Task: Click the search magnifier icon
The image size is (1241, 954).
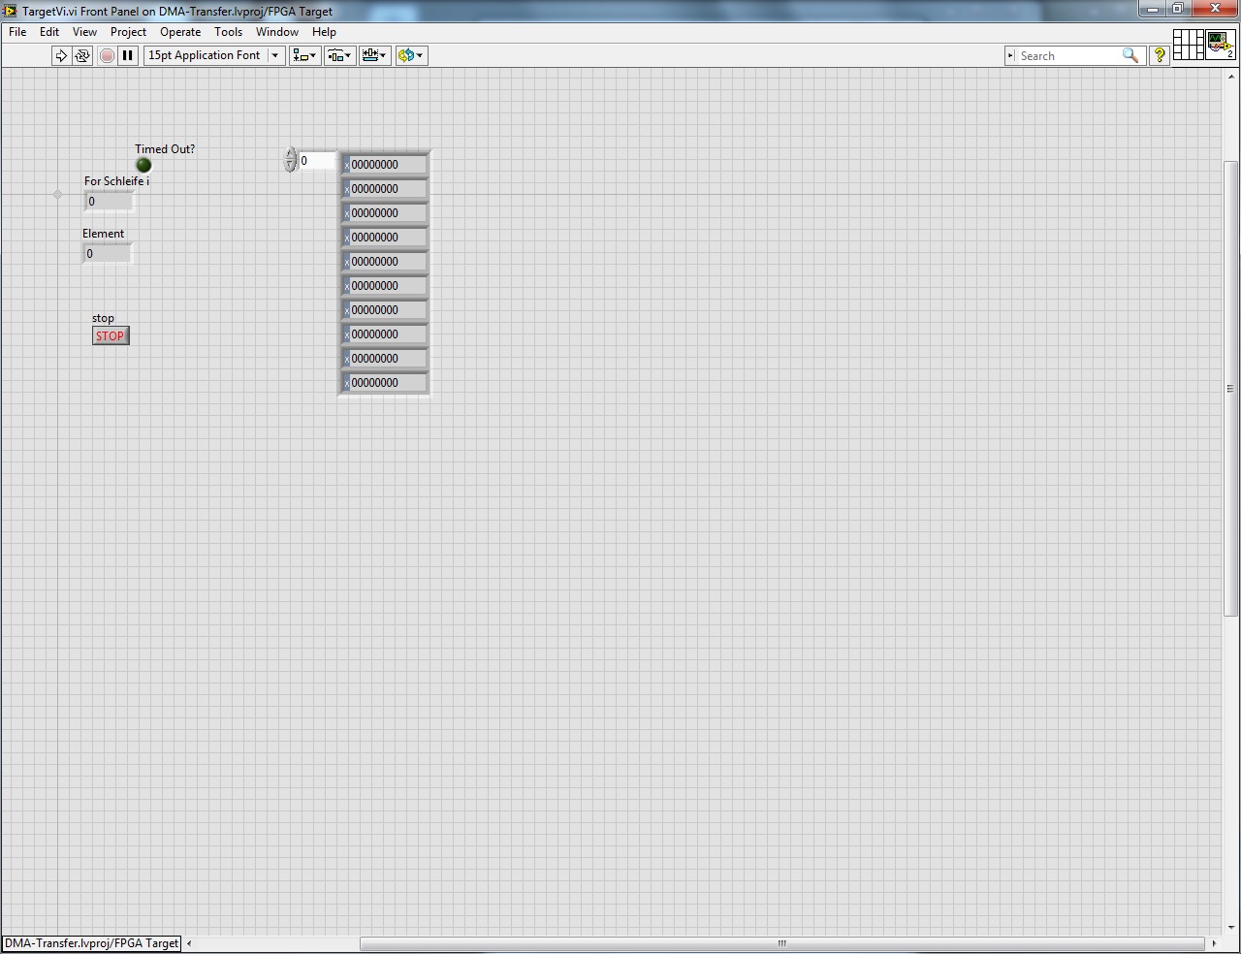Action: (1130, 55)
